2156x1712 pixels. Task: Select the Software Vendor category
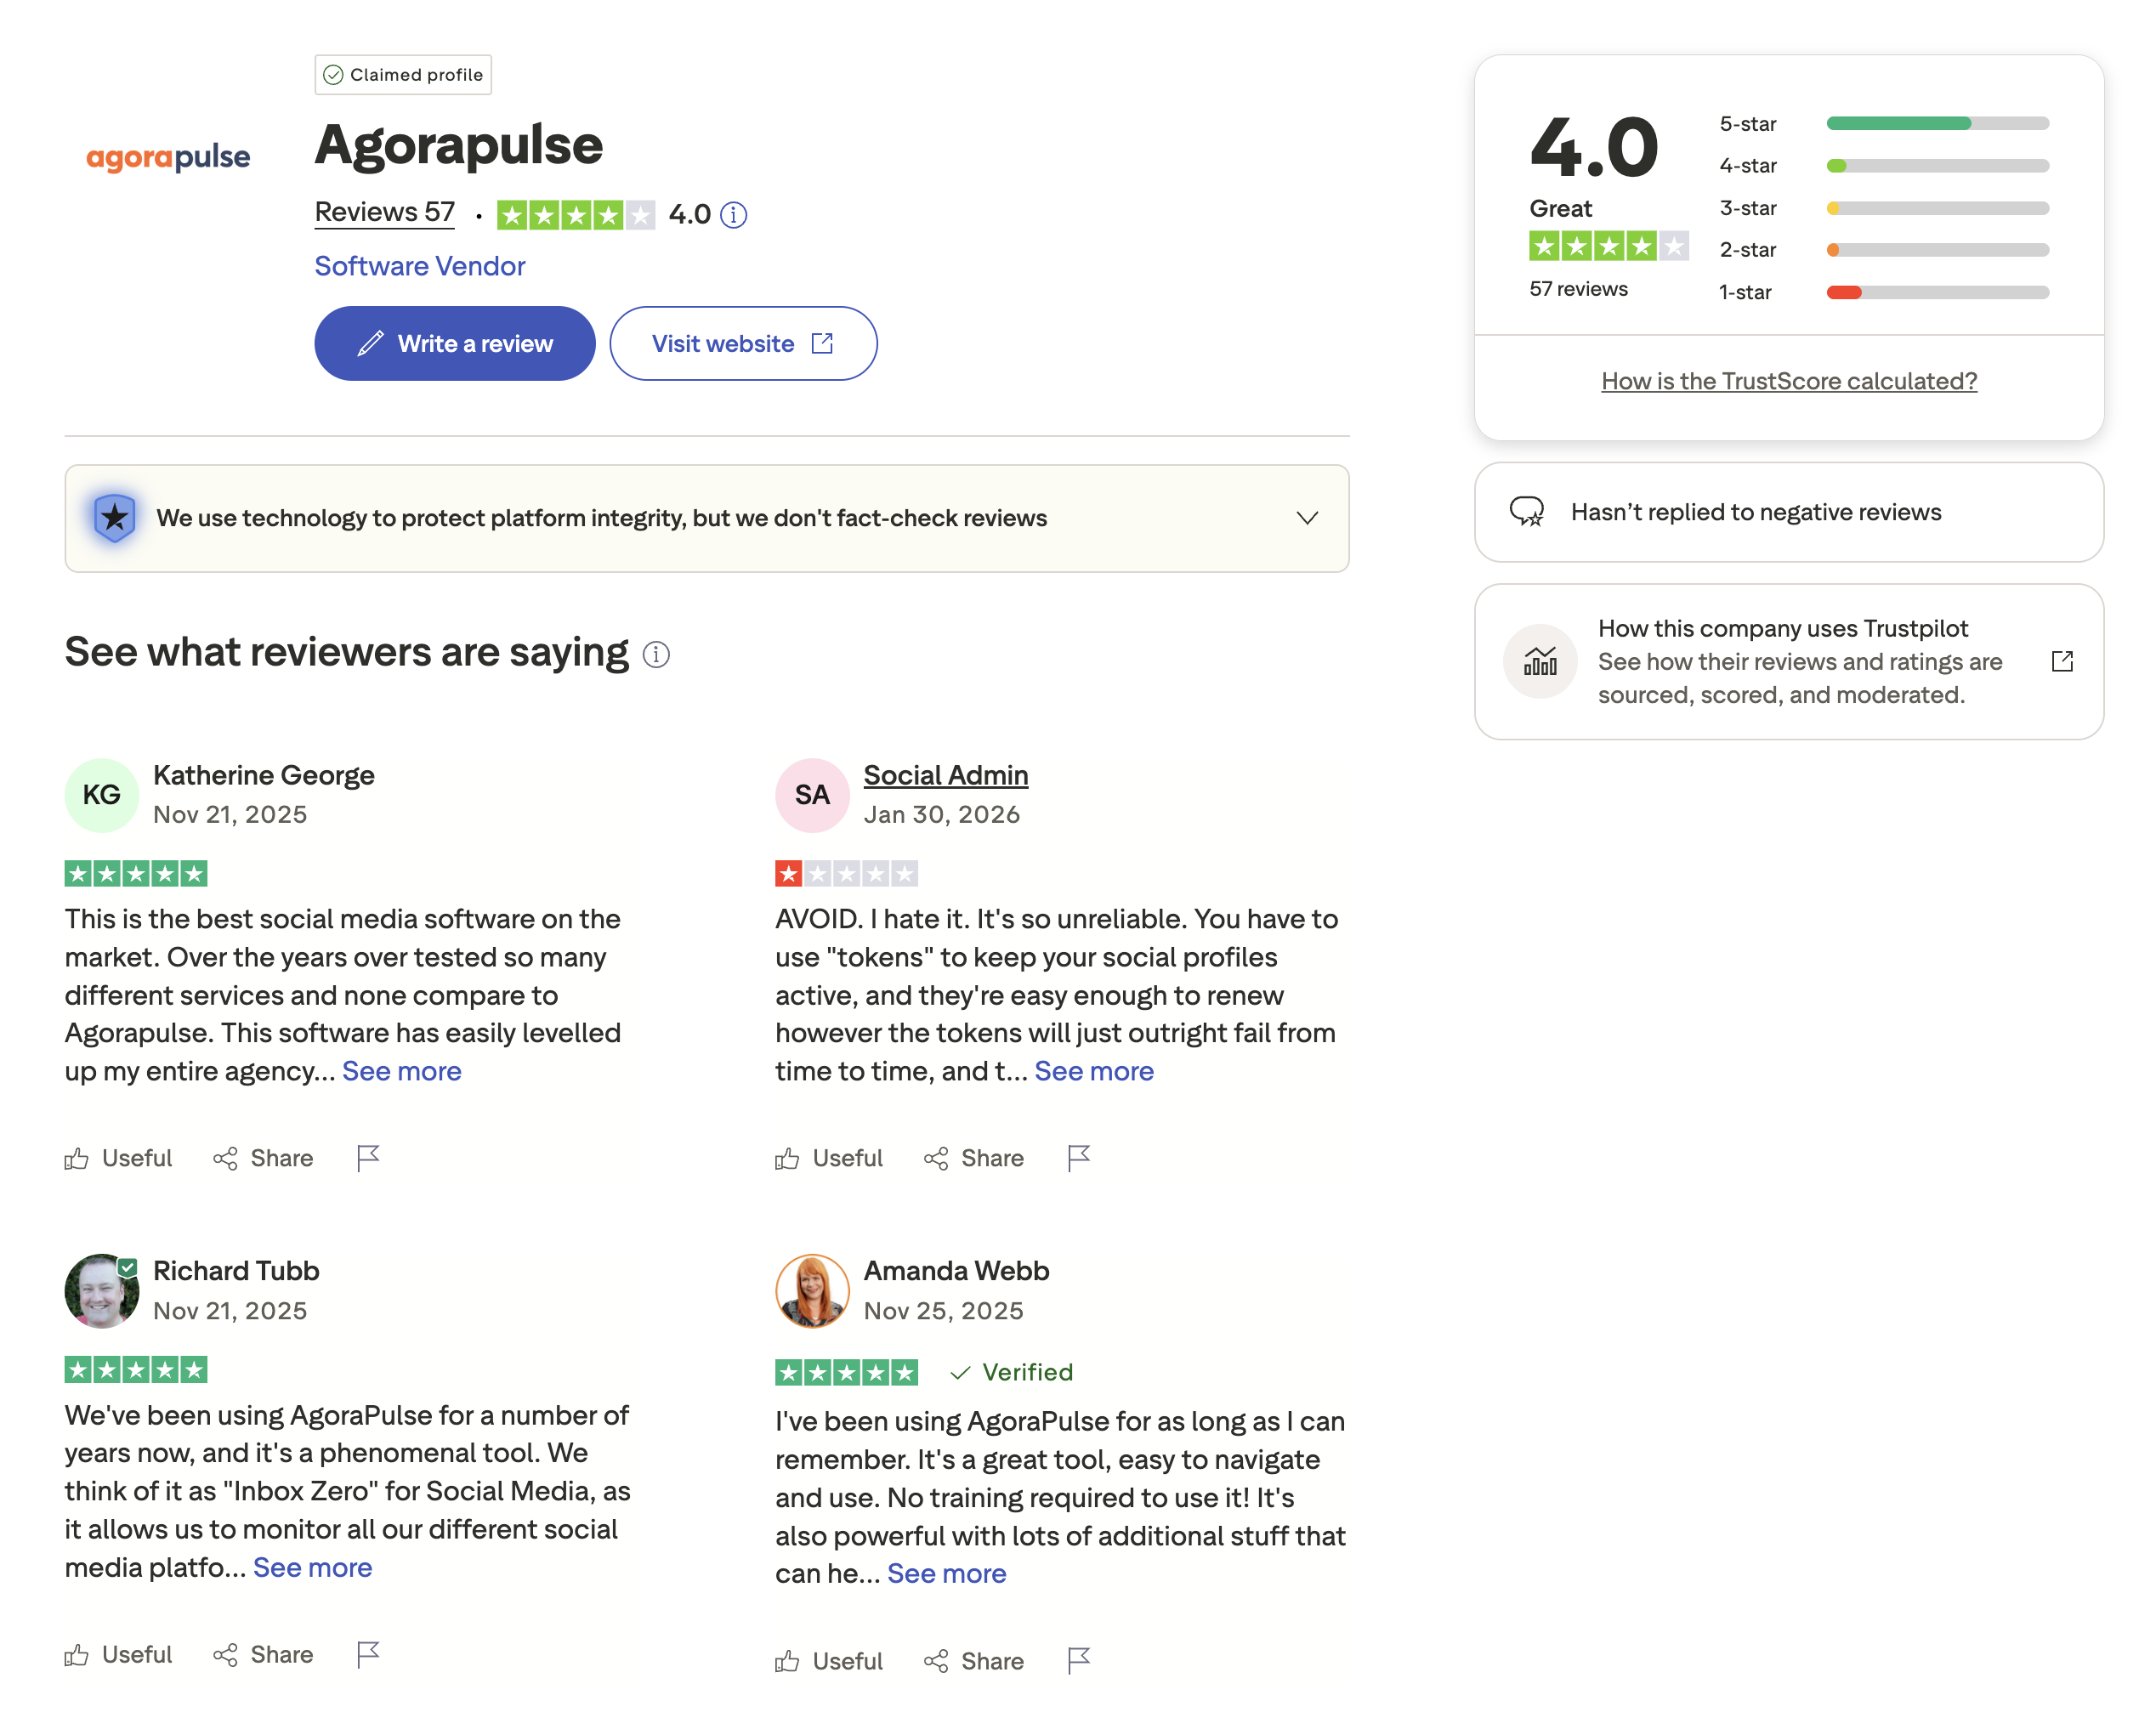click(x=419, y=265)
